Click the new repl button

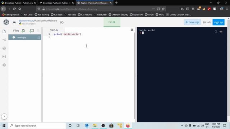192,22
